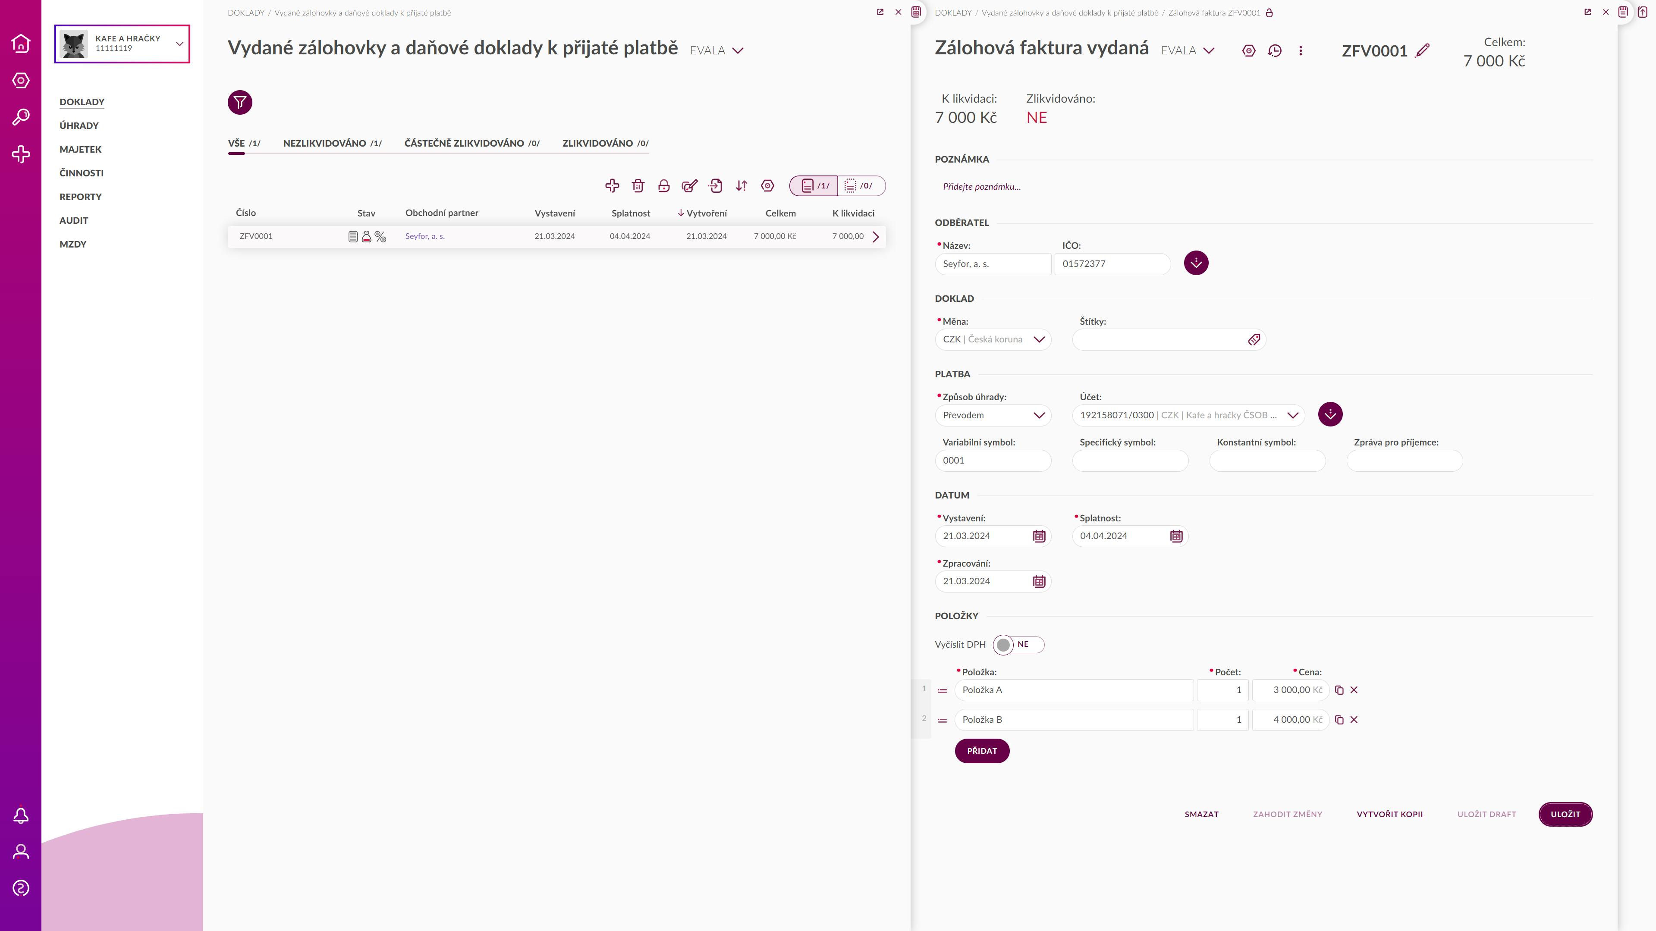Add new document with plus toolbar icon
The width and height of the screenshot is (1656, 931).
[x=612, y=186]
